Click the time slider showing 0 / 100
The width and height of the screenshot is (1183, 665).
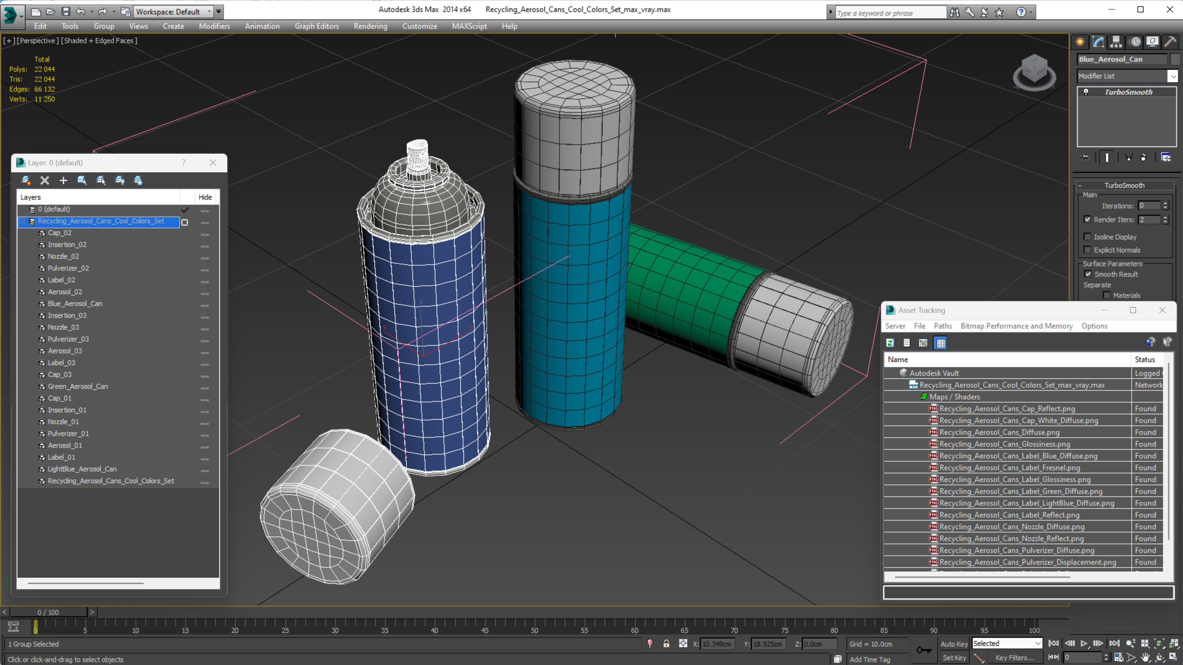click(x=48, y=612)
